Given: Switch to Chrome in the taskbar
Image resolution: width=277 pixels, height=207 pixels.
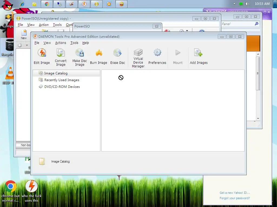Looking at the screenshot, I should coord(47,4).
